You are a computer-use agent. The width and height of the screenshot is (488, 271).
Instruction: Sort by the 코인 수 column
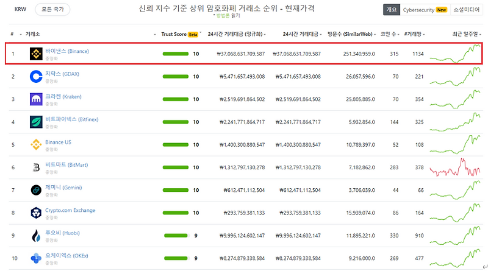click(x=390, y=34)
